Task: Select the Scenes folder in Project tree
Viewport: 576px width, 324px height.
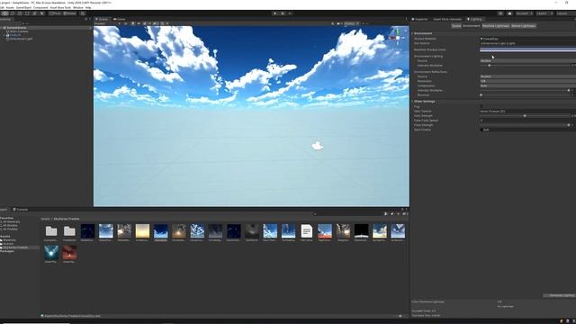Action: (7, 244)
